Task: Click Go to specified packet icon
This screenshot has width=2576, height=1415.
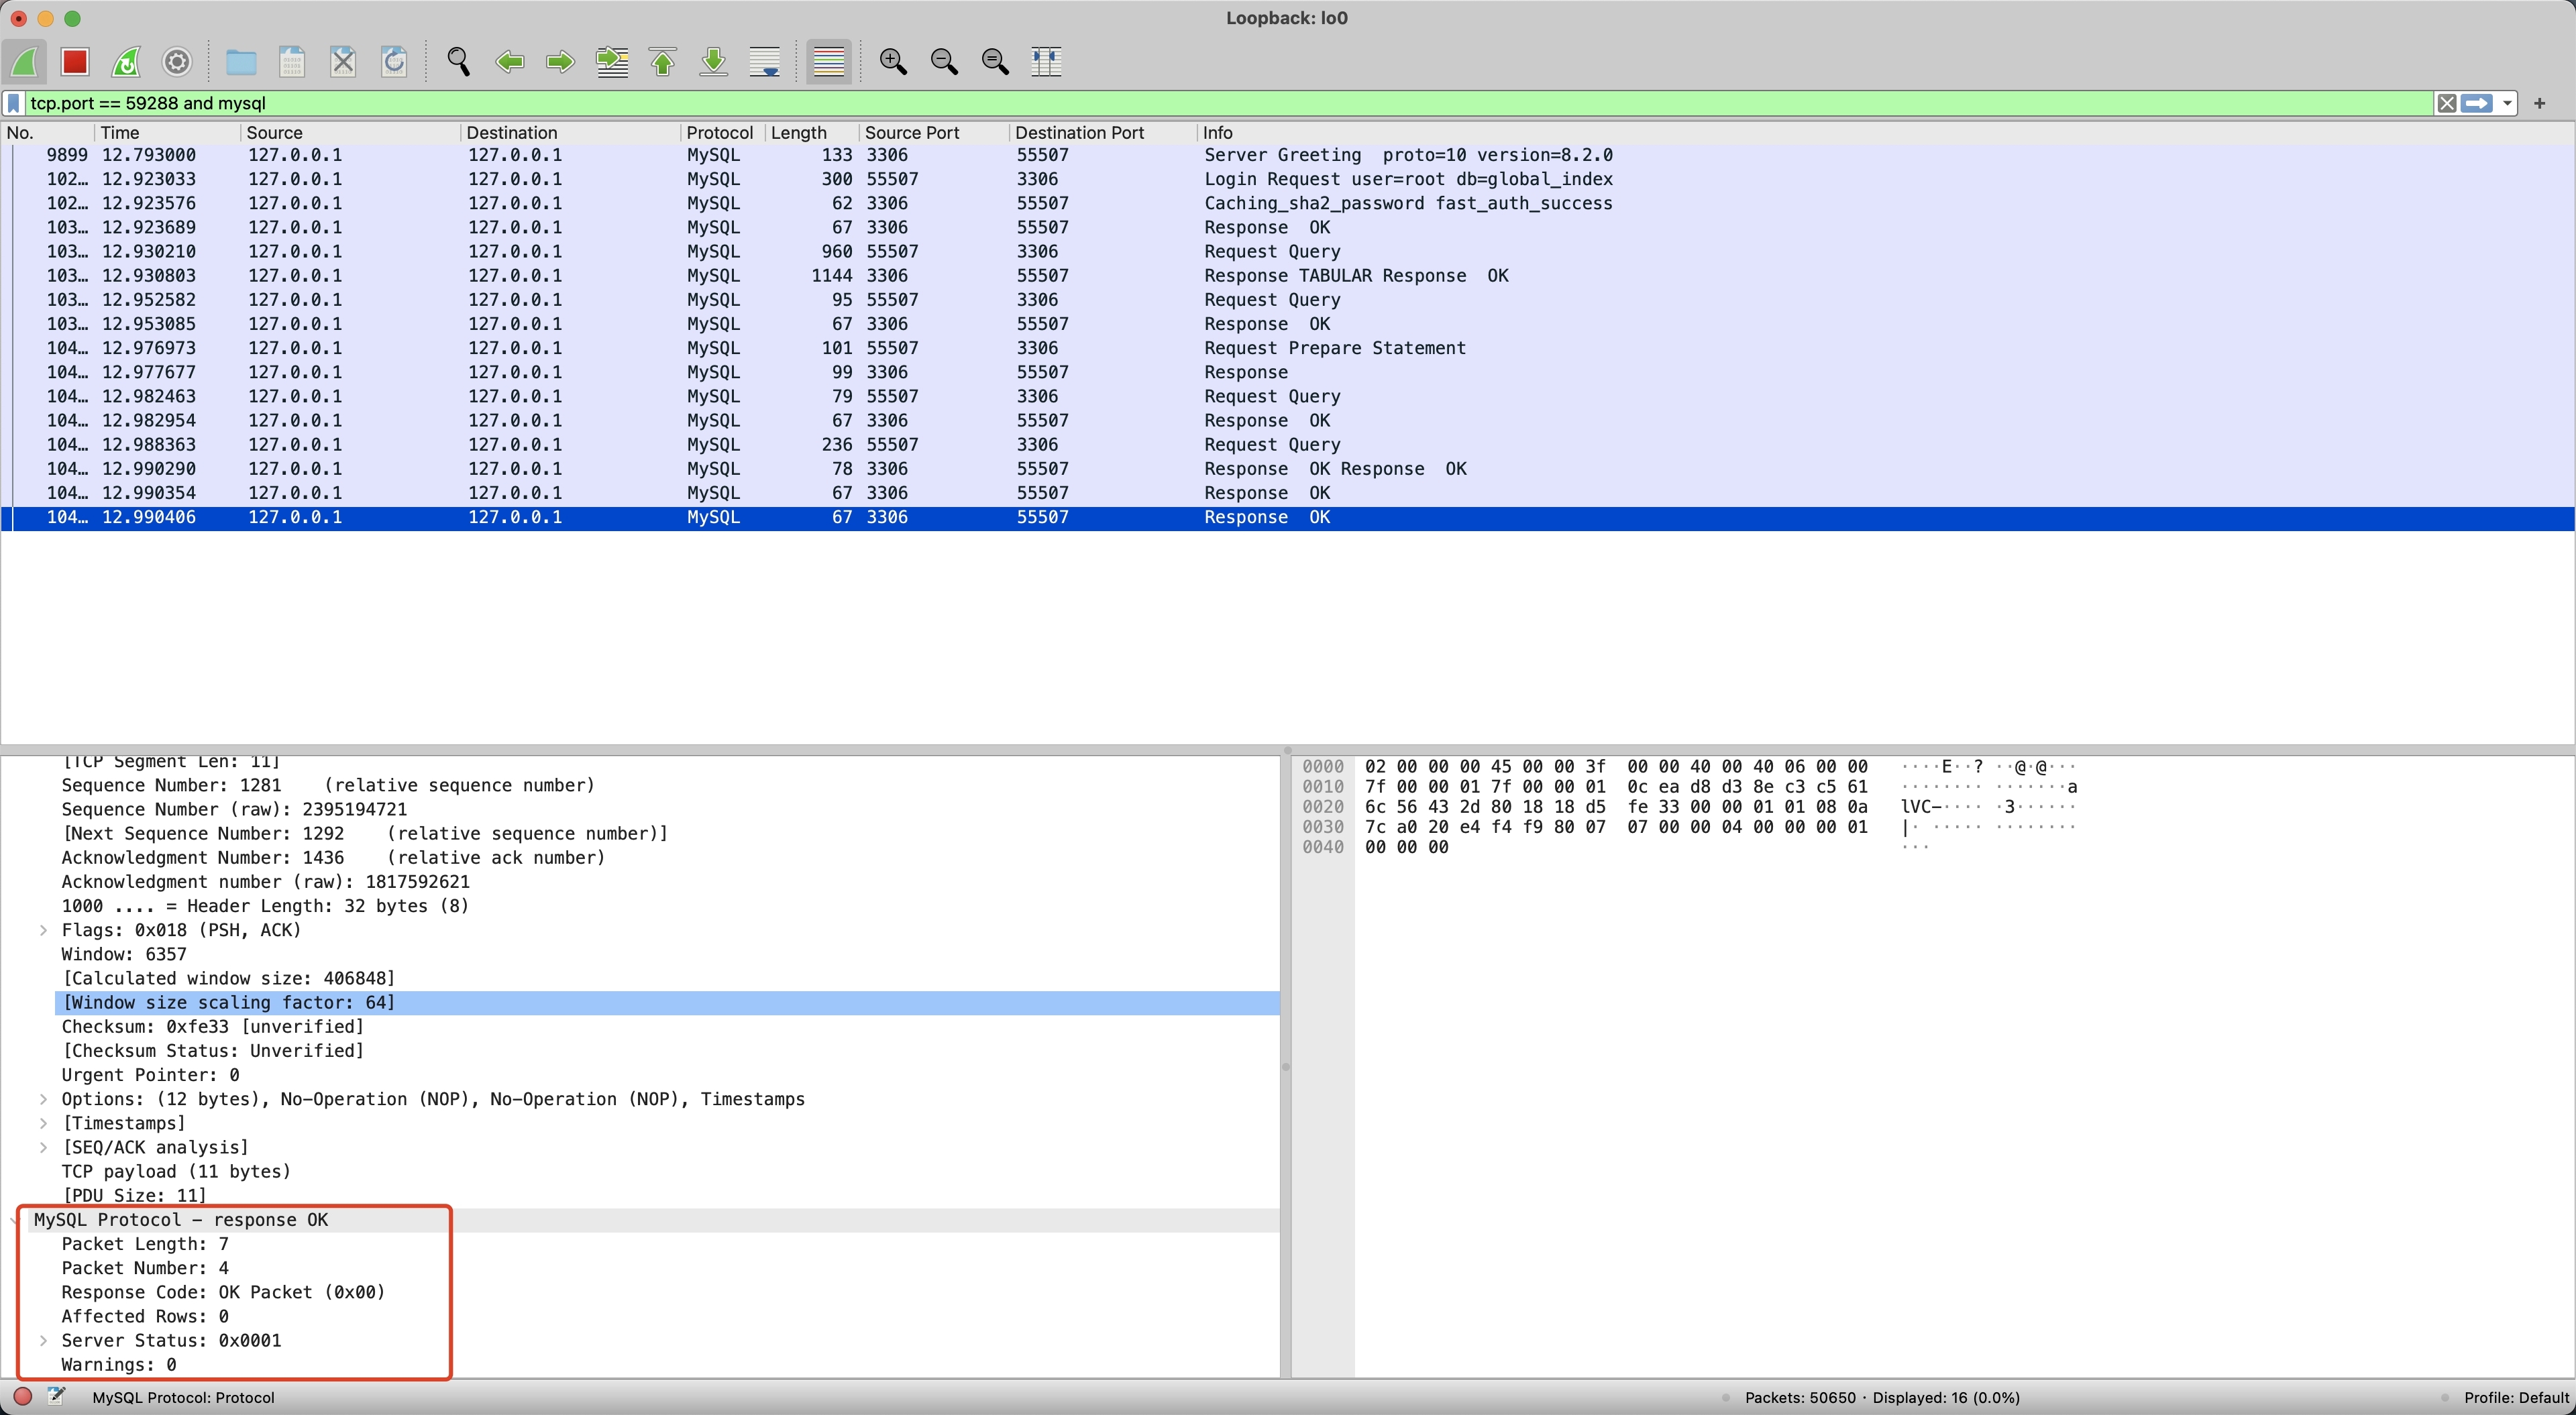Action: pyautogui.click(x=611, y=62)
